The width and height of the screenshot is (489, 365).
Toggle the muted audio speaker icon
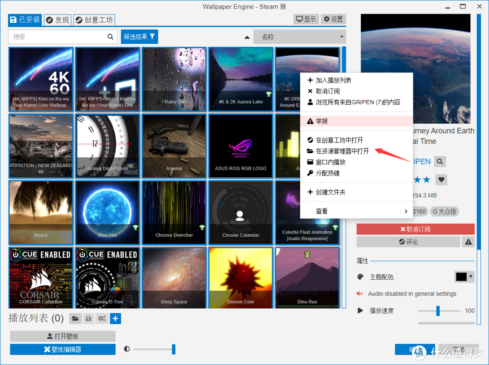[360, 294]
